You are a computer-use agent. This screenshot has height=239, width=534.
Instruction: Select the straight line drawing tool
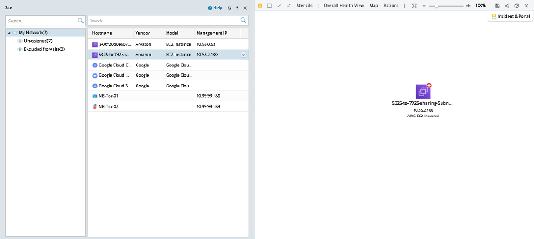click(279, 6)
